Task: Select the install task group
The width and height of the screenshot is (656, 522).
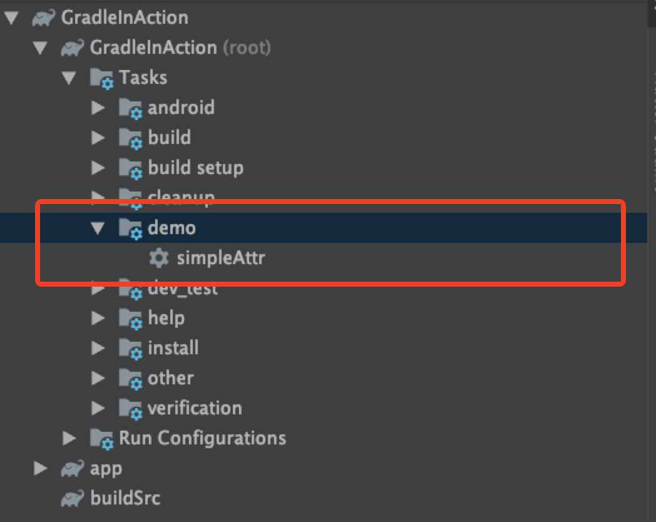Action: point(173,348)
